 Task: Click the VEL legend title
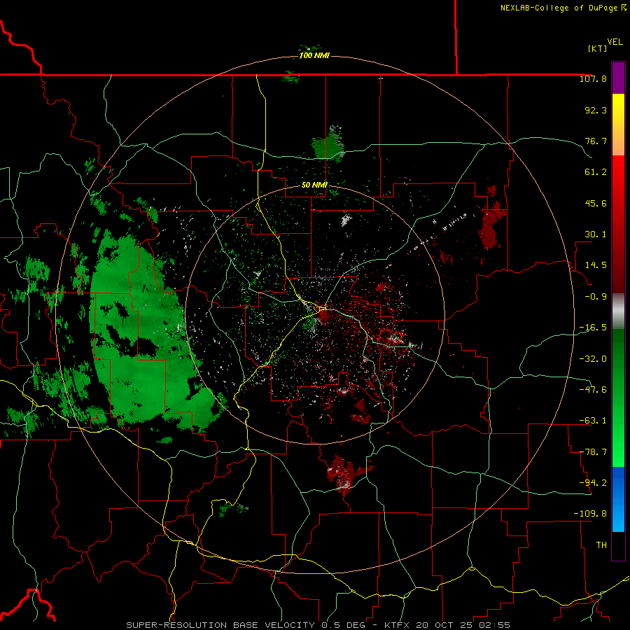615,42
